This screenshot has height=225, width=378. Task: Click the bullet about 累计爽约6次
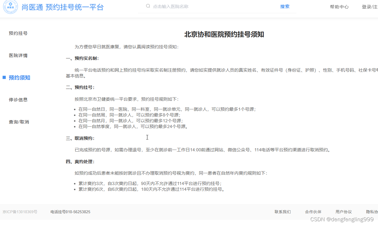click(151, 189)
